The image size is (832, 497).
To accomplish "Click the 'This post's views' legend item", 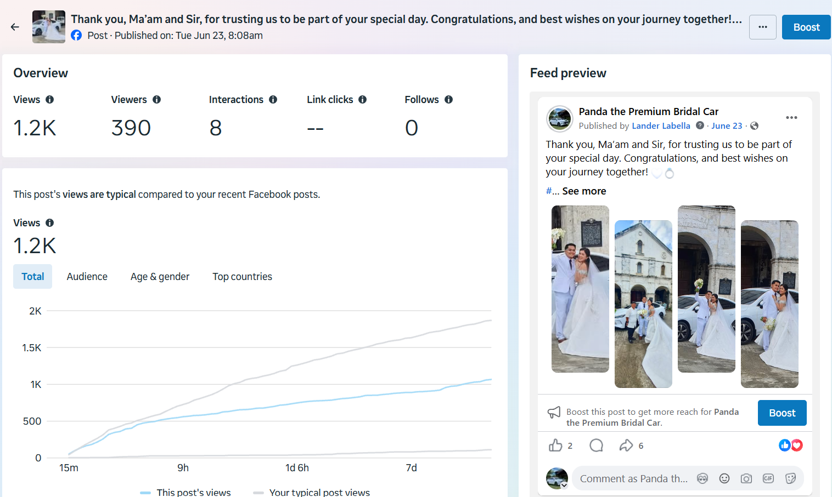I will tap(185, 492).
